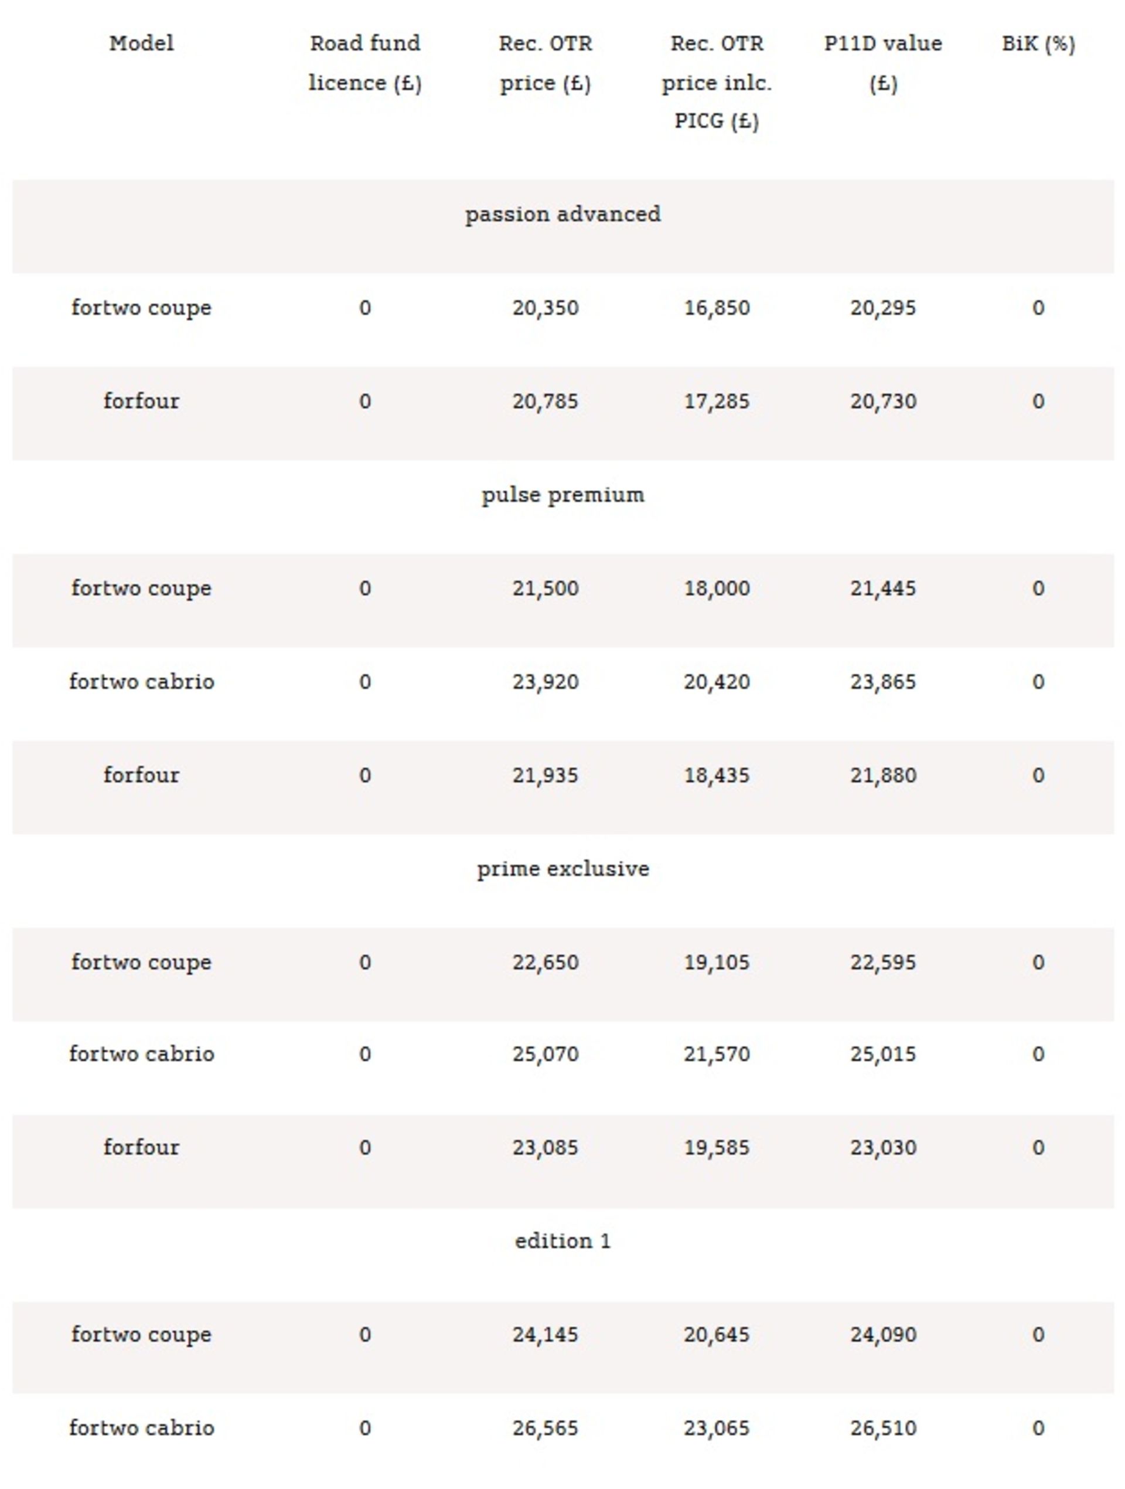The height and width of the screenshot is (1489, 1125).
Task: Click the Model column header
Action: tap(141, 44)
